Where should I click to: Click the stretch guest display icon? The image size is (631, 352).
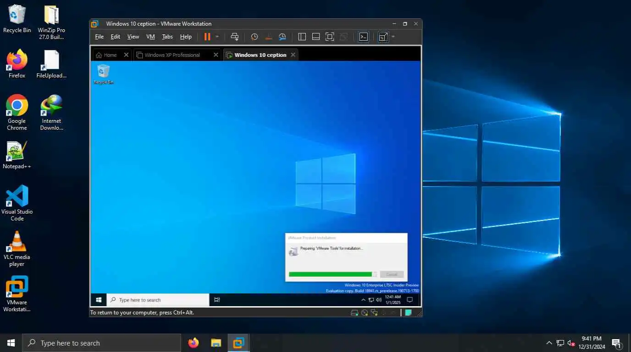click(383, 37)
